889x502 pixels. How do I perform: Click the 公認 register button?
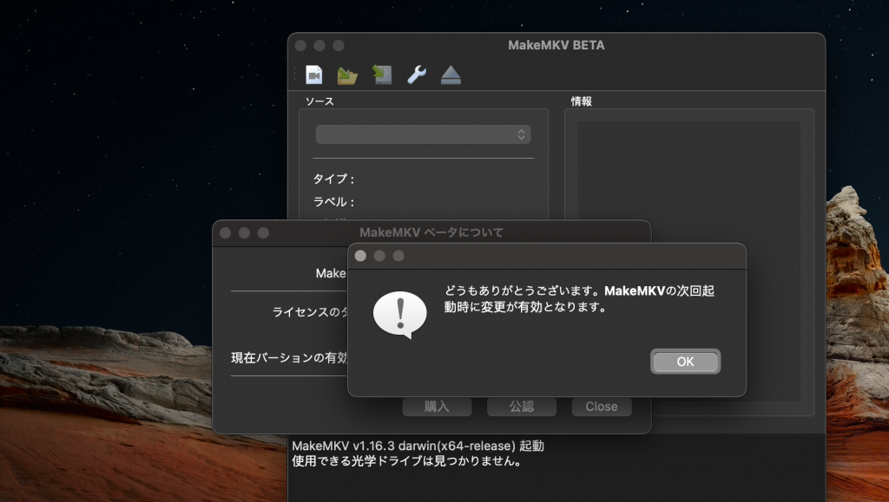tap(522, 407)
